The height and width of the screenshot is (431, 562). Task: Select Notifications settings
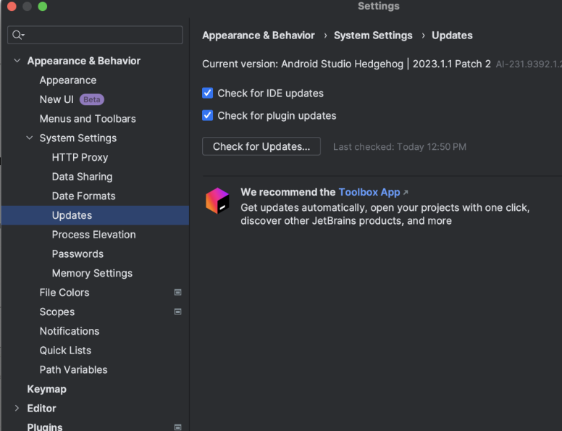point(70,331)
